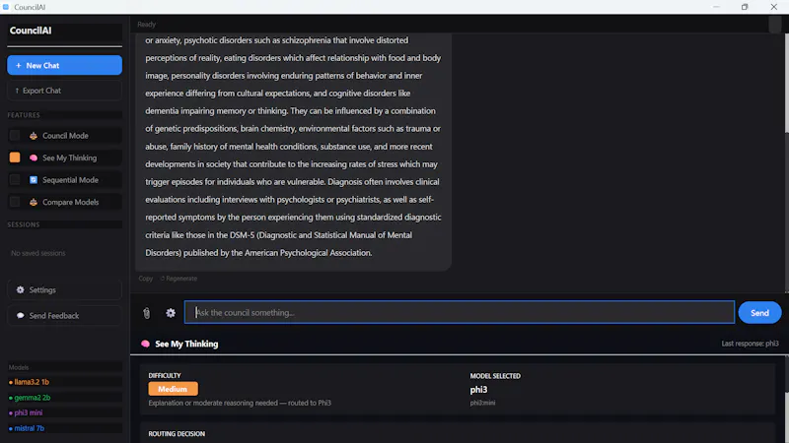Click the 'Last response: phi3' label
Viewport: 789px width, 443px height.
750,344
